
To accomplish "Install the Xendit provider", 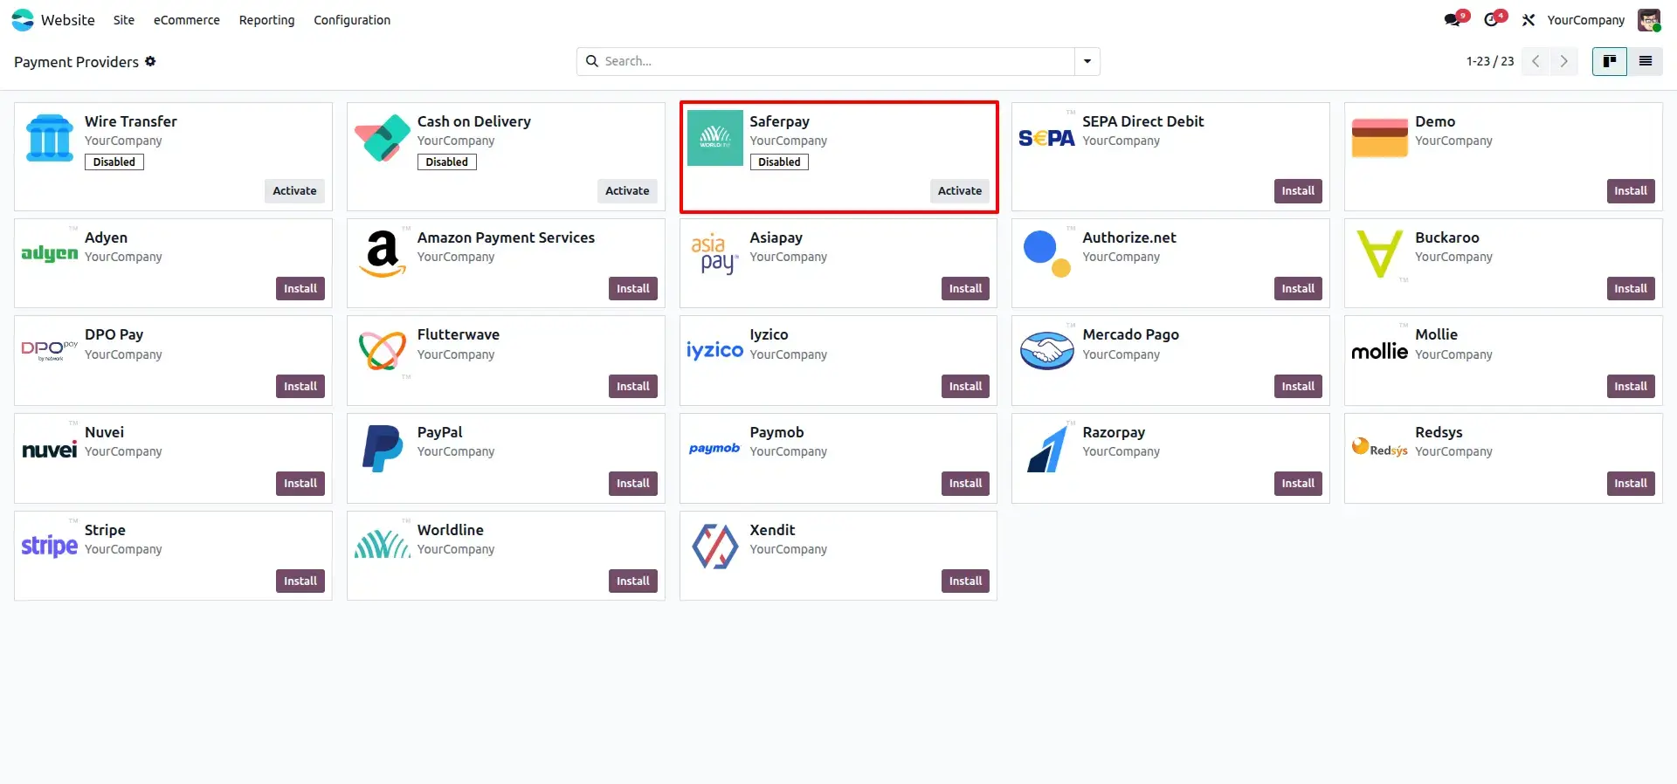I will 966,581.
